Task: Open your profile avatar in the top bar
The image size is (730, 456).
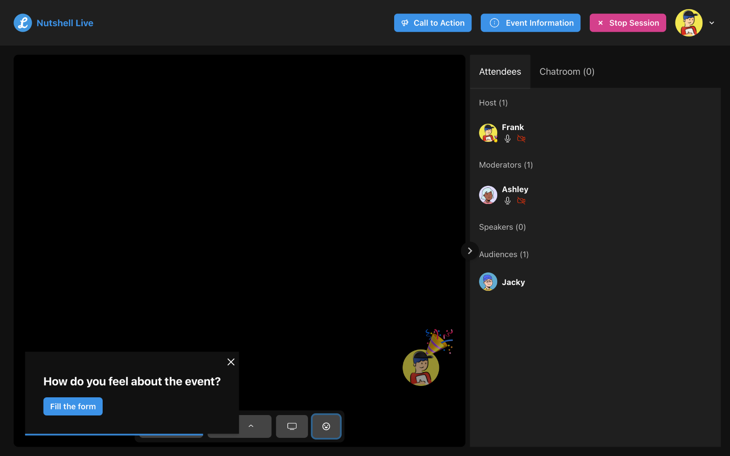Action: coord(689,23)
